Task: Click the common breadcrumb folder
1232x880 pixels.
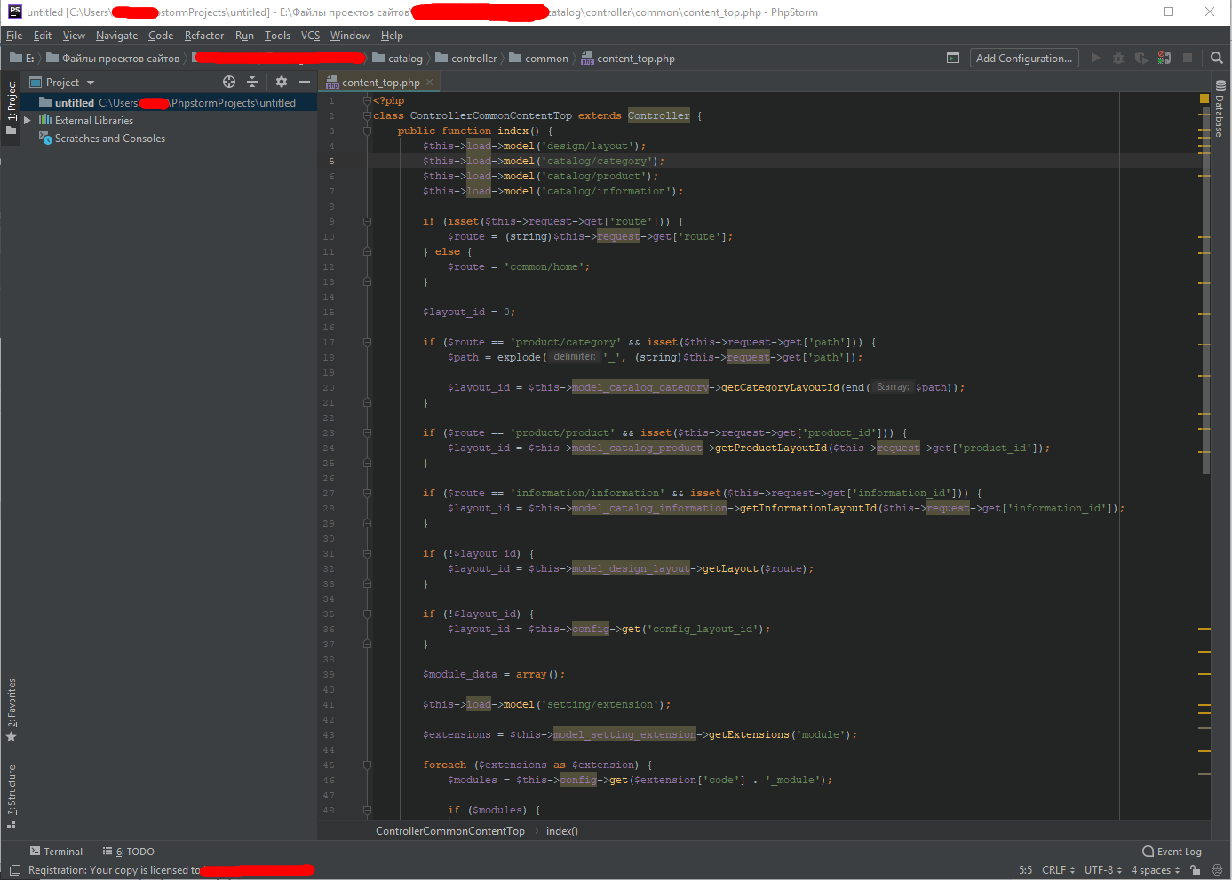Action: pyautogui.click(x=539, y=58)
